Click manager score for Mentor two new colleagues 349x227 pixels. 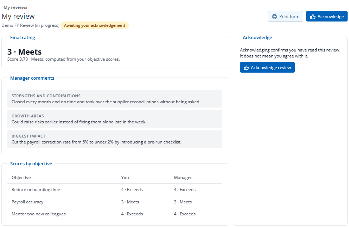click(x=185, y=214)
